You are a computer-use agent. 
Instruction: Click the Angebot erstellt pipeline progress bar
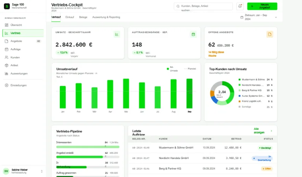coord(88,157)
